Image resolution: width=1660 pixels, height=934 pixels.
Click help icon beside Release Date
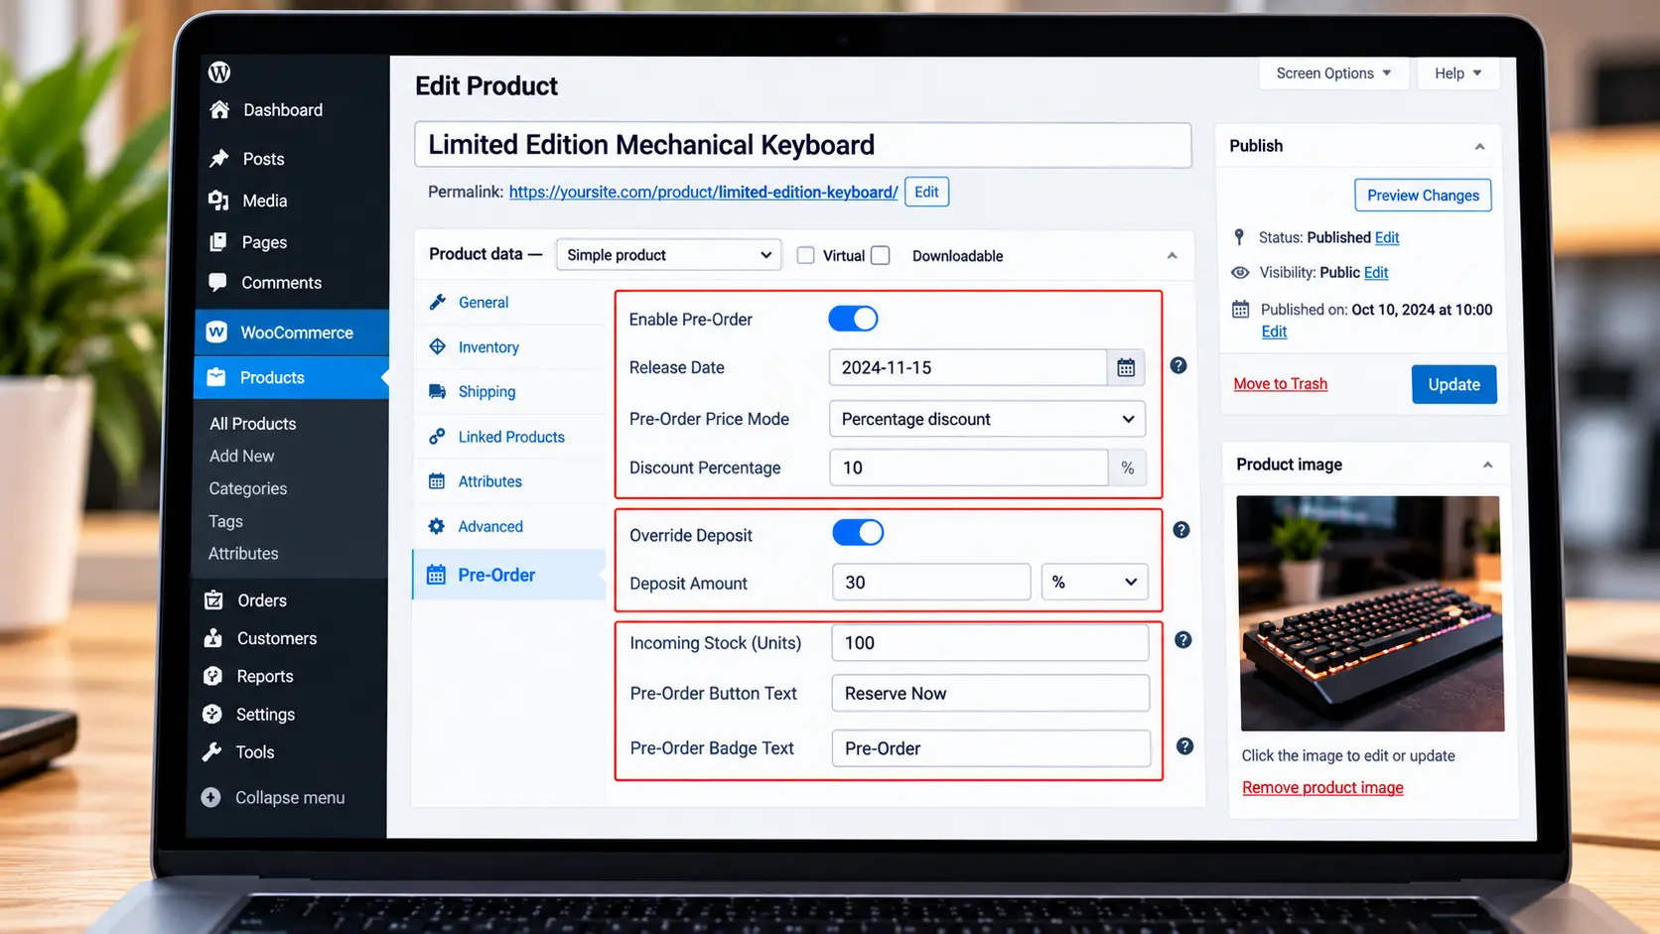(1178, 365)
